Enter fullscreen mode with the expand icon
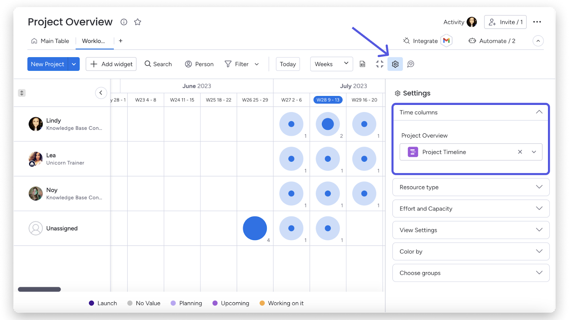Screen dimensions: 569x320 (379, 64)
